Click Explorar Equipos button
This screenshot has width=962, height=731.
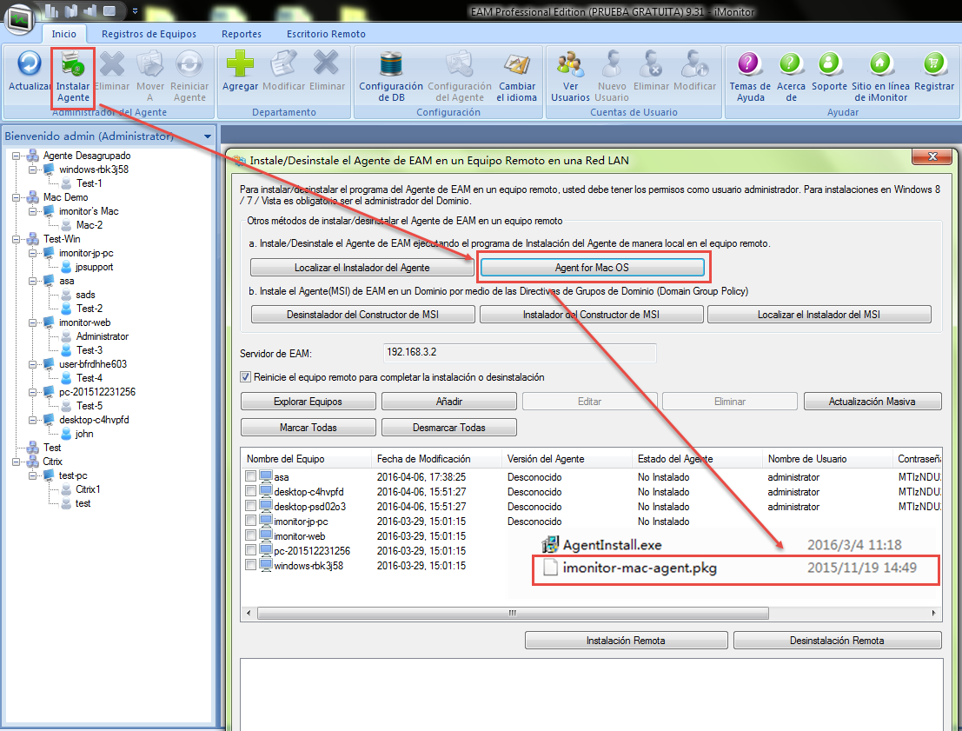[x=308, y=402]
